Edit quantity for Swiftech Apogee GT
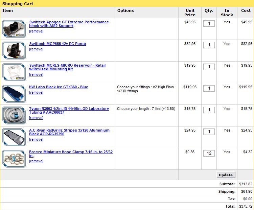 209,23
